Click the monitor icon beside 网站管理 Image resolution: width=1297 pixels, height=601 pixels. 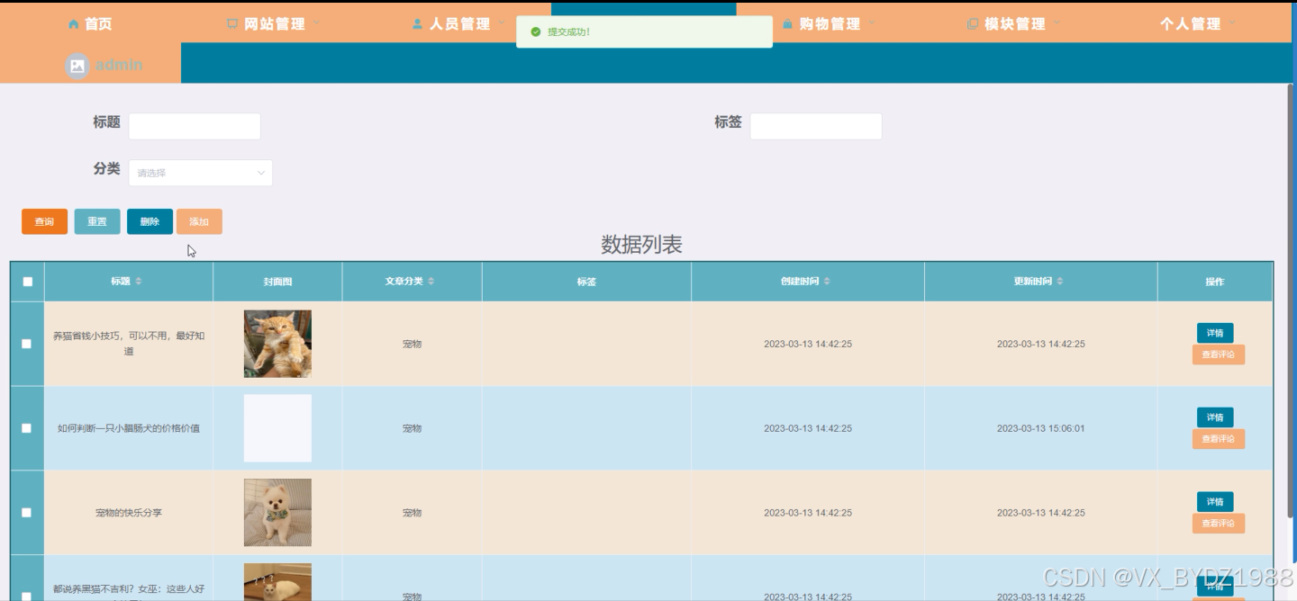[231, 24]
